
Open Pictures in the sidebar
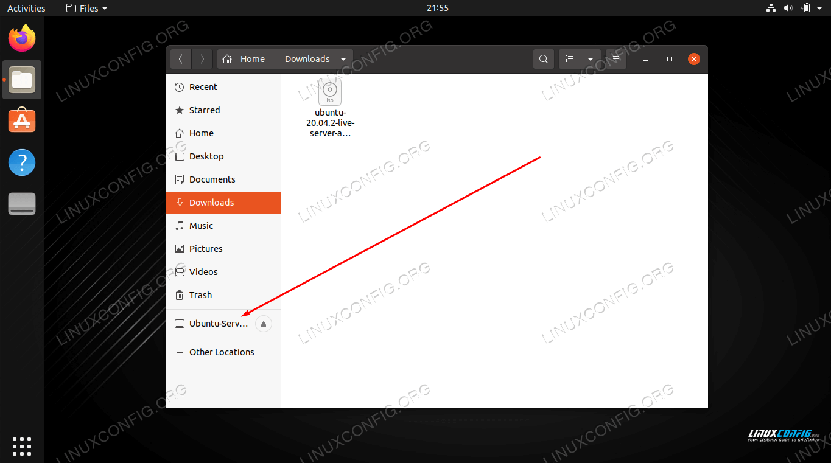pos(223,249)
